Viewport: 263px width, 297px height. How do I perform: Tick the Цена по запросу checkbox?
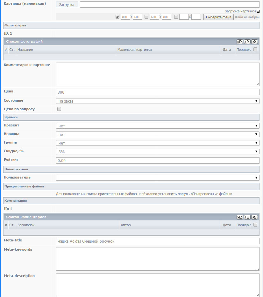point(59,109)
